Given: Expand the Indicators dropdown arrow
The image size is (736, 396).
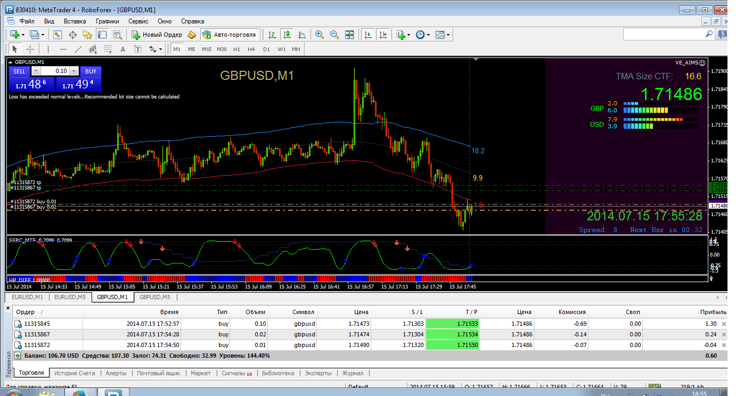Looking at the screenshot, I should pyautogui.click(x=408, y=35).
